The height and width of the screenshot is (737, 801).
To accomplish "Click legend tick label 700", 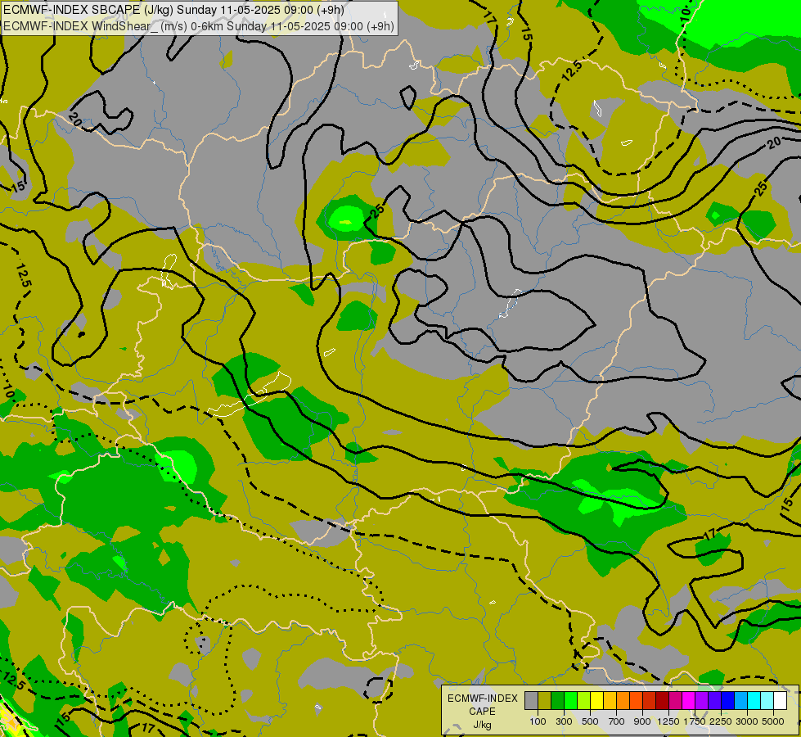I will [x=616, y=721].
